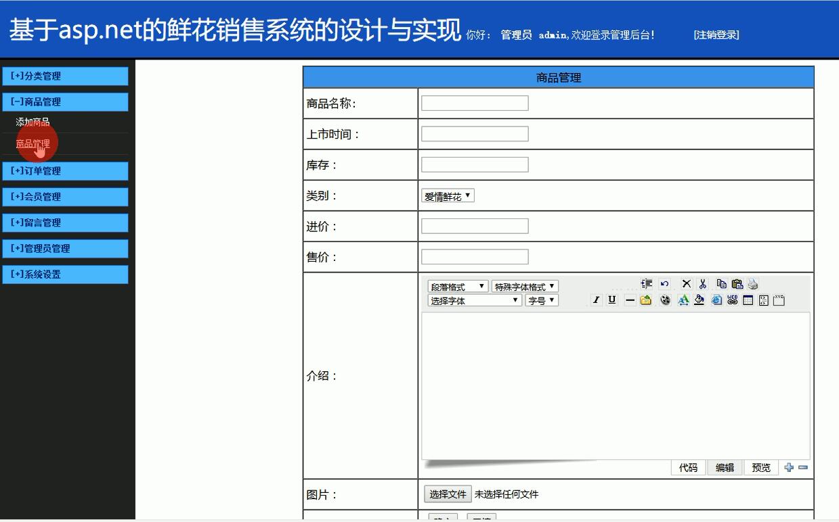
Task: Click the 未选择任何文件 text
Action: [x=507, y=494]
